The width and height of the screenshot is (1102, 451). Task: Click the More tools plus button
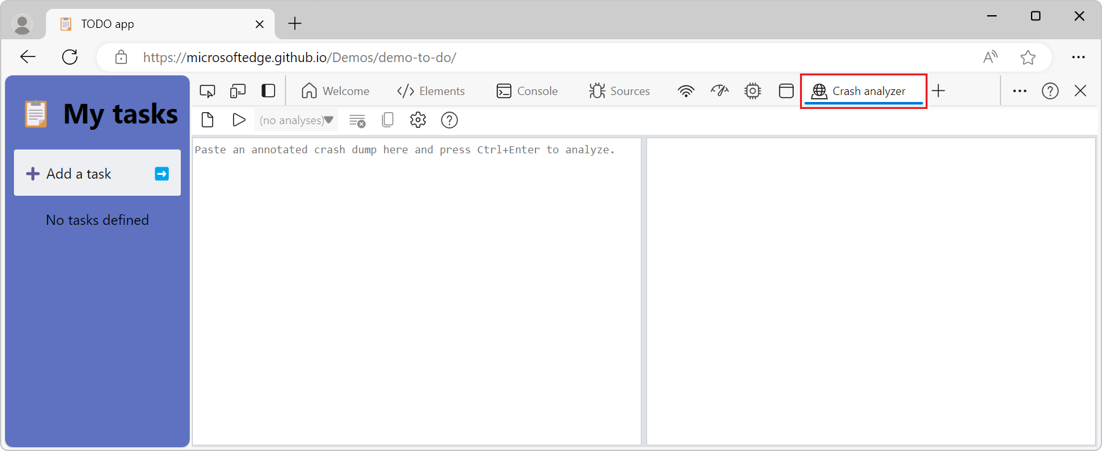[x=939, y=91]
